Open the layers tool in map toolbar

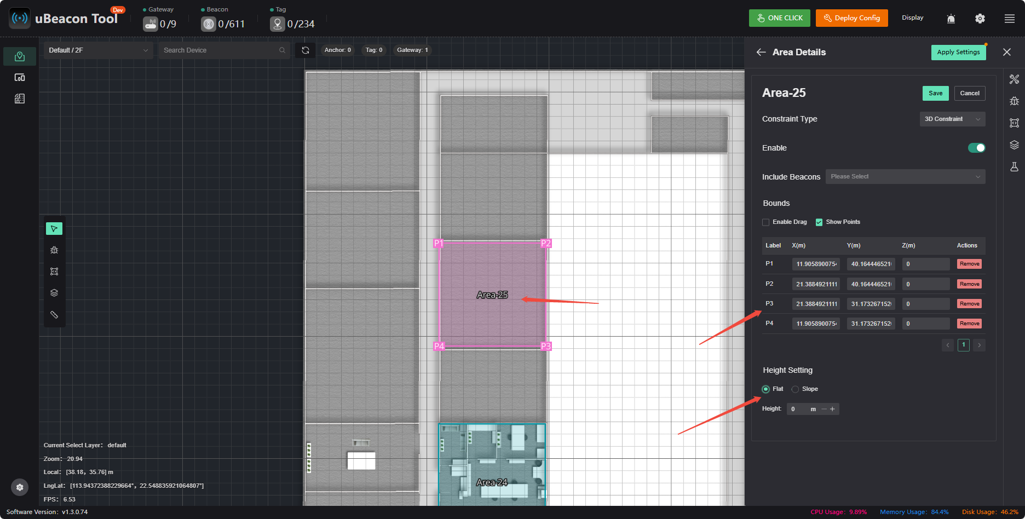click(x=54, y=293)
